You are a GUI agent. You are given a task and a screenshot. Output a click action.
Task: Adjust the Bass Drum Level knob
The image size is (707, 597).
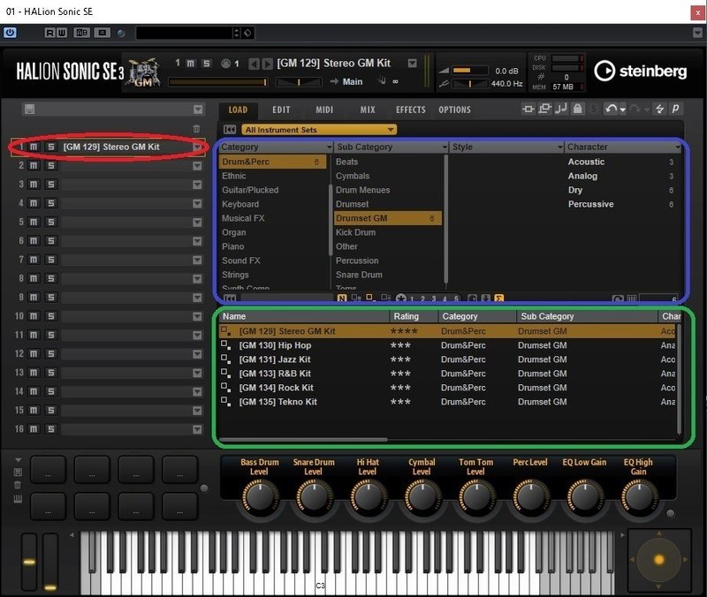coord(260,498)
